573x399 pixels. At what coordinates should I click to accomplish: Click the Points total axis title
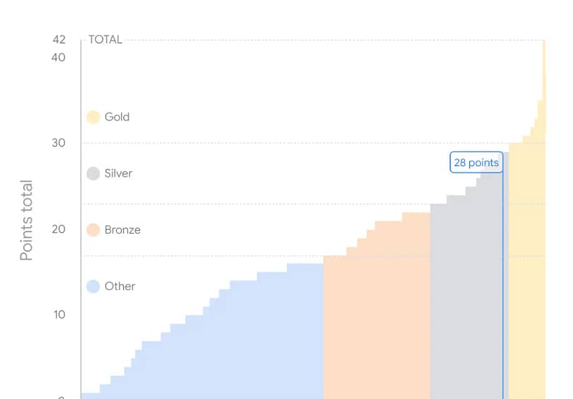(26, 221)
